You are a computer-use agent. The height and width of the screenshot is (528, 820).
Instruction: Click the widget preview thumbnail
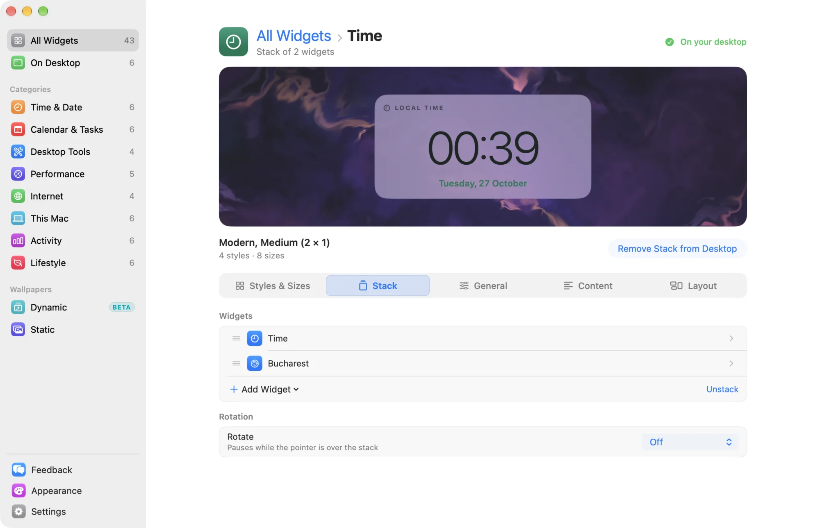(483, 147)
